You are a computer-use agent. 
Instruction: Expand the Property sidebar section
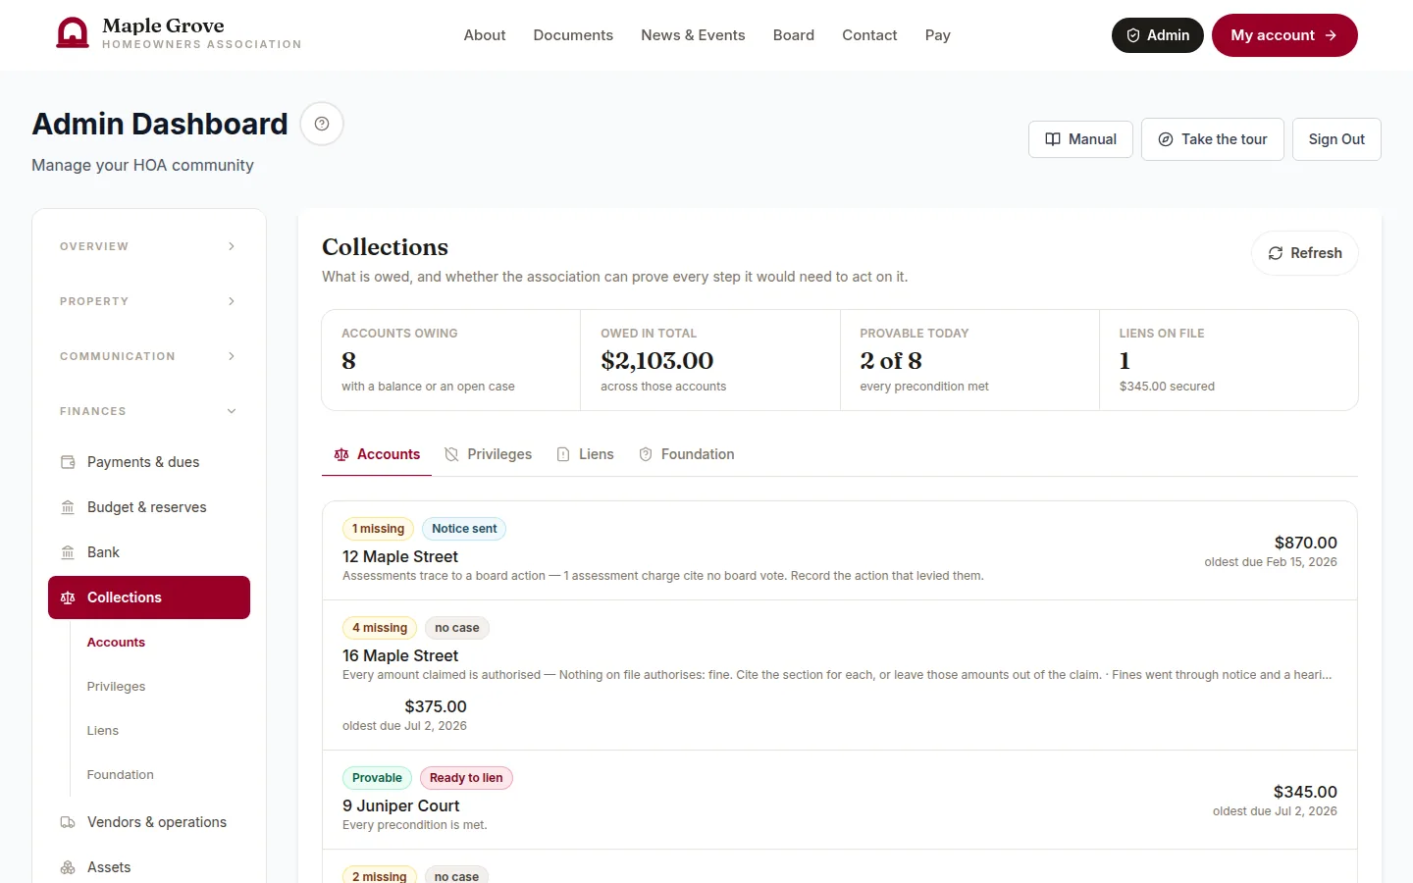[x=149, y=301]
